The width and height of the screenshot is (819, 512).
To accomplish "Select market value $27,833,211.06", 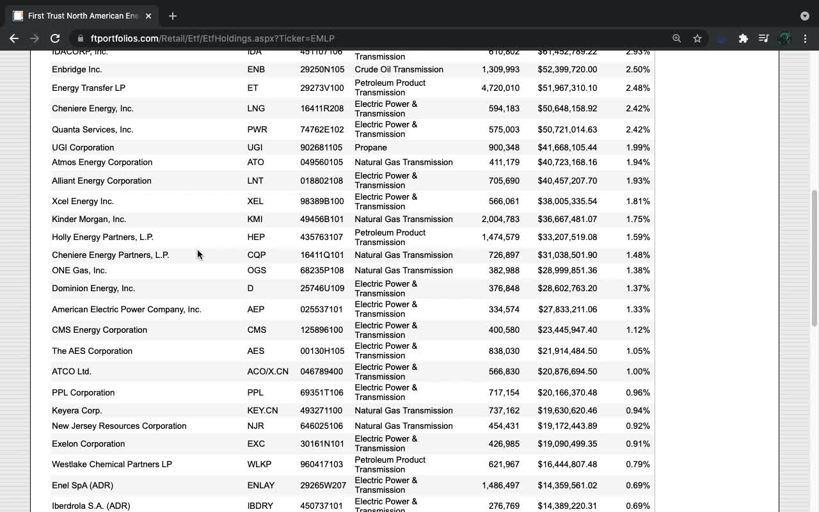I will (568, 309).
